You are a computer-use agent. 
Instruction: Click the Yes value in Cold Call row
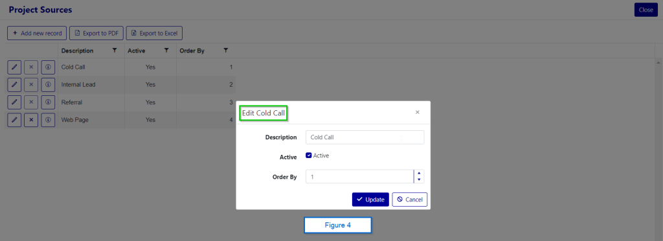tap(150, 67)
